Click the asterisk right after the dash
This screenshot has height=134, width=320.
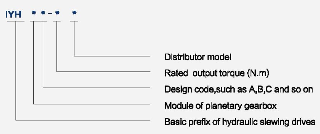(x=57, y=13)
